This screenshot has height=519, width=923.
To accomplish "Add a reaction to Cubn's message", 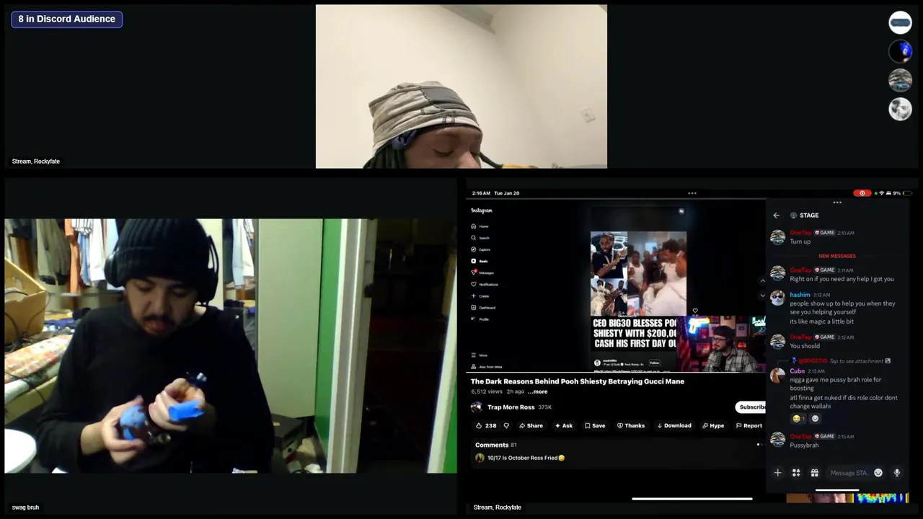I will 816,418.
